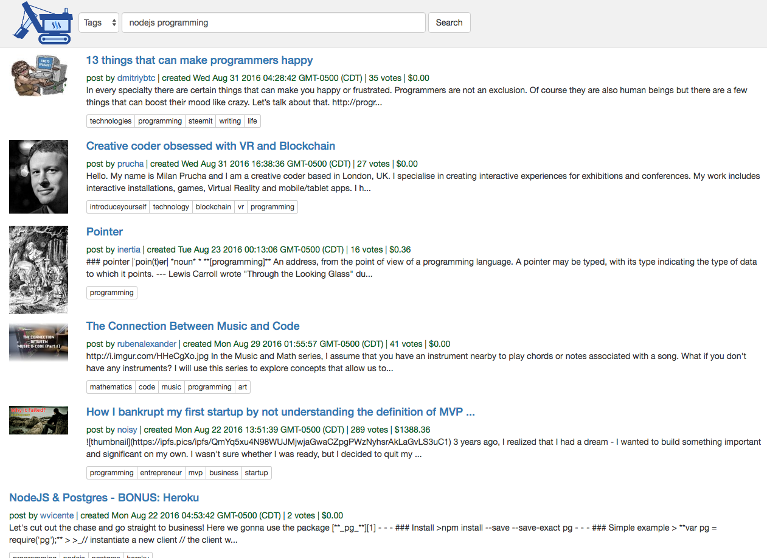Viewport: 767px width, 558px height.
Task: Open '13 things that can make programmers happy'
Action: [x=200, y=60]
